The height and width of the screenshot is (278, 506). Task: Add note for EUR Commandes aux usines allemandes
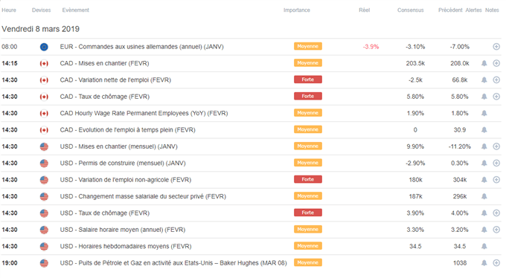[496, 47]
